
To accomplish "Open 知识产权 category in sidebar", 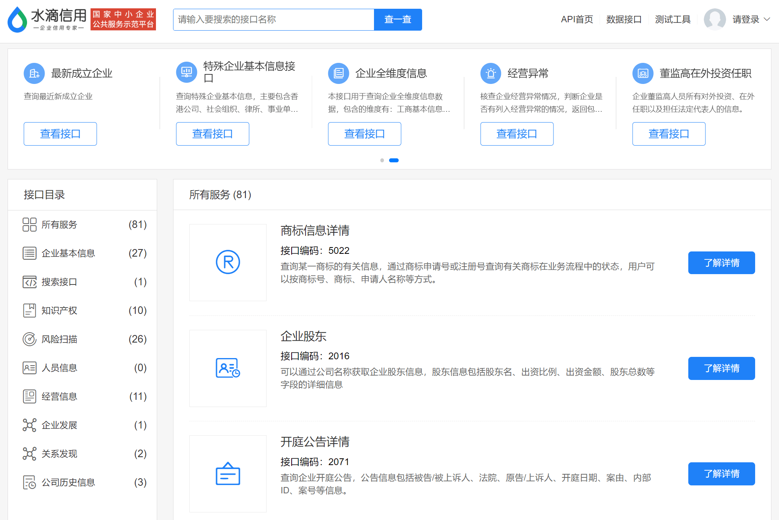I will [60, 311].
